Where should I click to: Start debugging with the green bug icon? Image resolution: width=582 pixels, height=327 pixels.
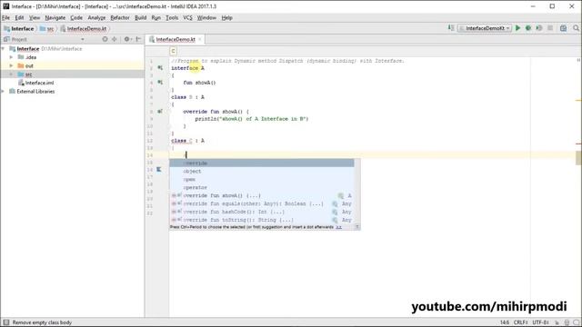pos(528,28)
